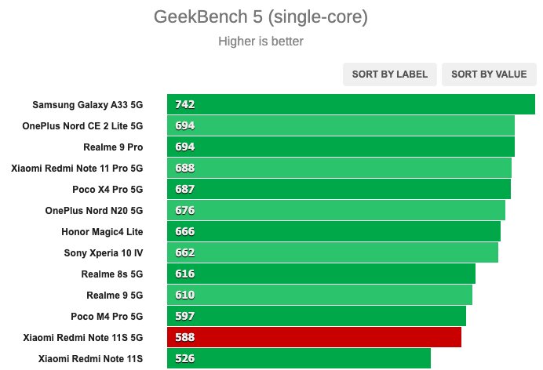The height and width of the screenshot is (370, 543).
Task: Click the Xiaomi Redmi Note 11S bar scoring 526
Action: [299, 358]
